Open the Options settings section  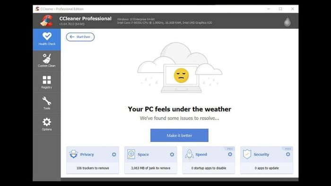[x=47, y=124]
